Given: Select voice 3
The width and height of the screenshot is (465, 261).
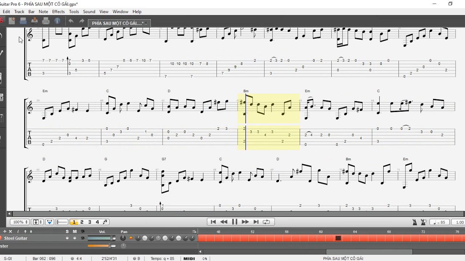Looking at the screenshot, I should tap(90, 222).
